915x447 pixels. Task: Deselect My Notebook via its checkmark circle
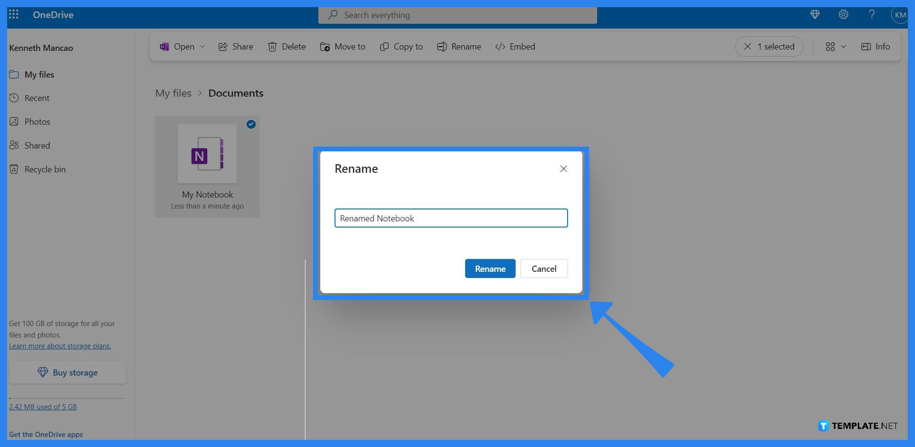click(251, 124)
